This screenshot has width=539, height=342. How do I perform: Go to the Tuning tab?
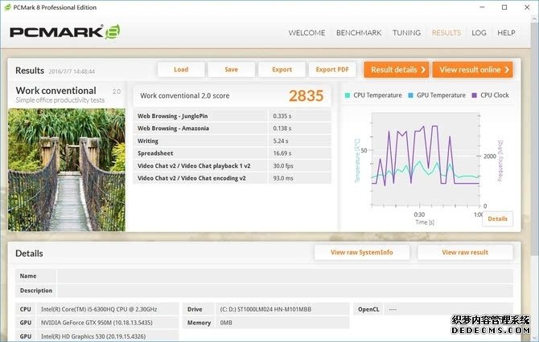pyautogui.click(x=406, y=33)
